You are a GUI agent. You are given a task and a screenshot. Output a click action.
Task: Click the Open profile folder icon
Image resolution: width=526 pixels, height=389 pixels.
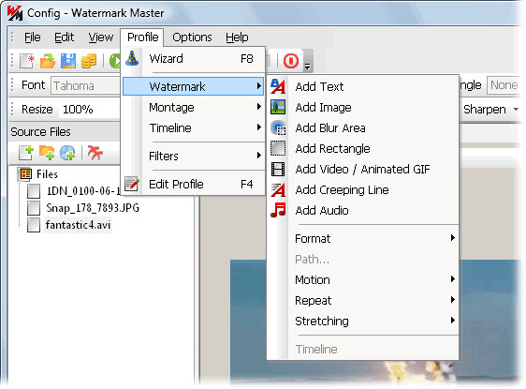click(x=48, y=61)
